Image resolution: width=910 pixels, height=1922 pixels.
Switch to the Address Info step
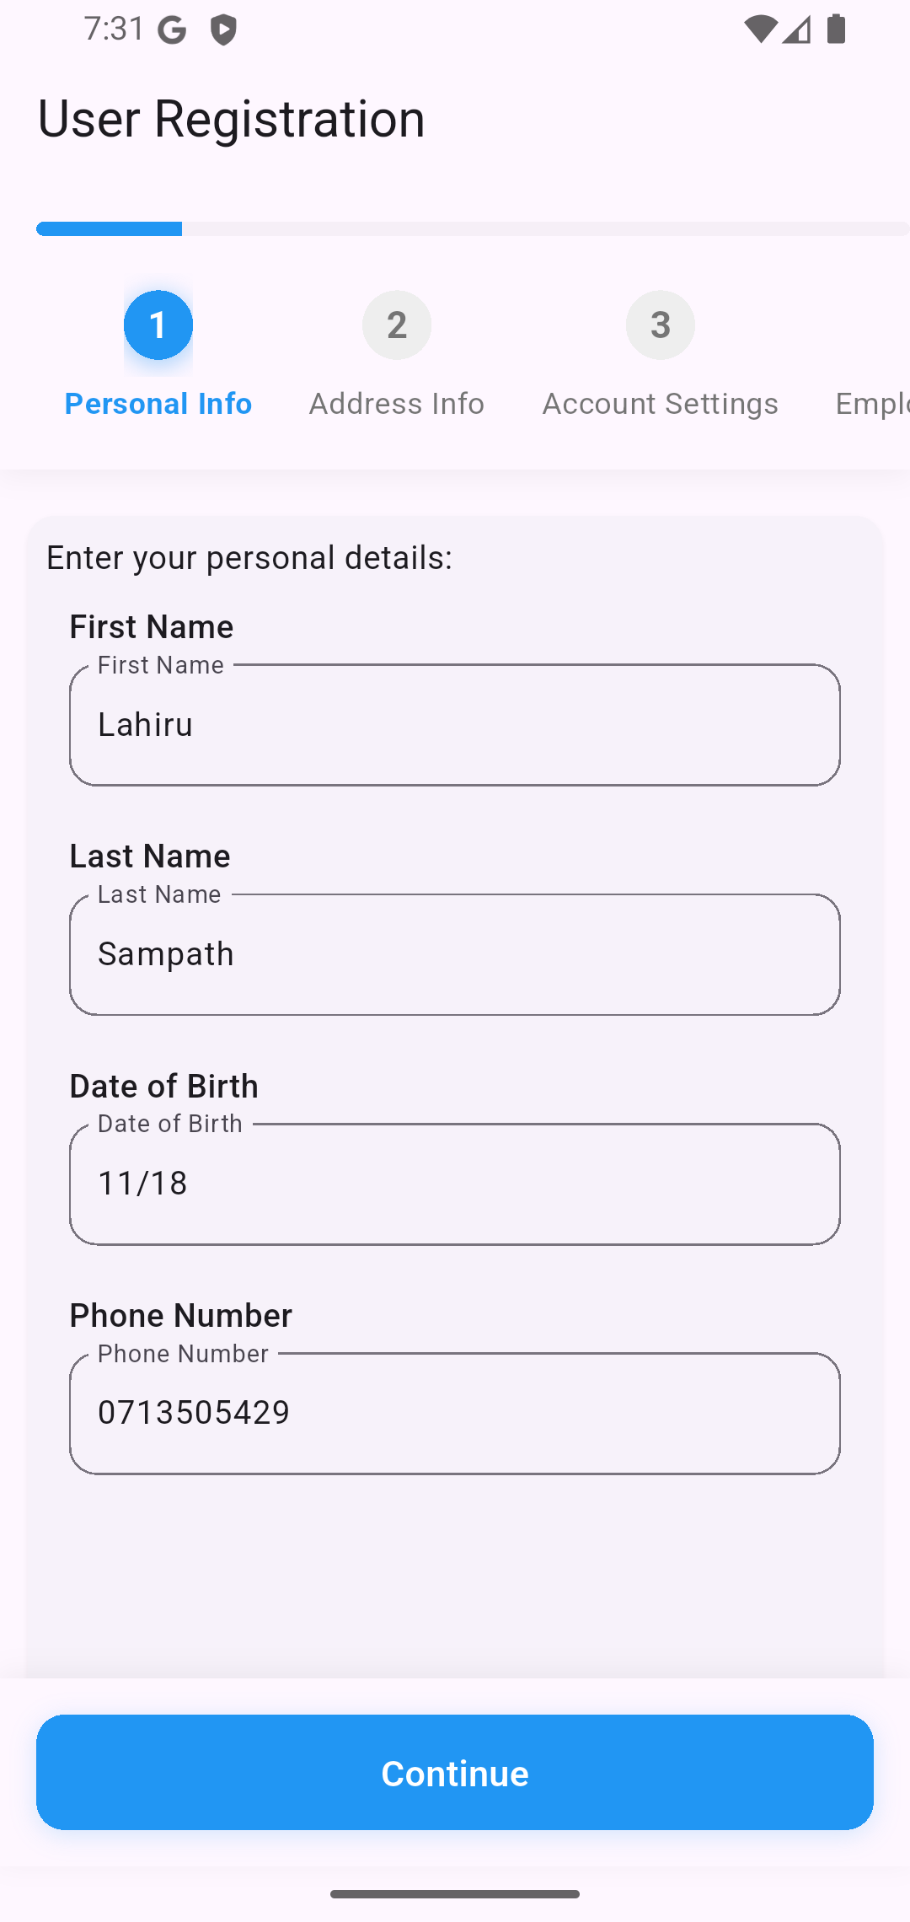(397, 404)
